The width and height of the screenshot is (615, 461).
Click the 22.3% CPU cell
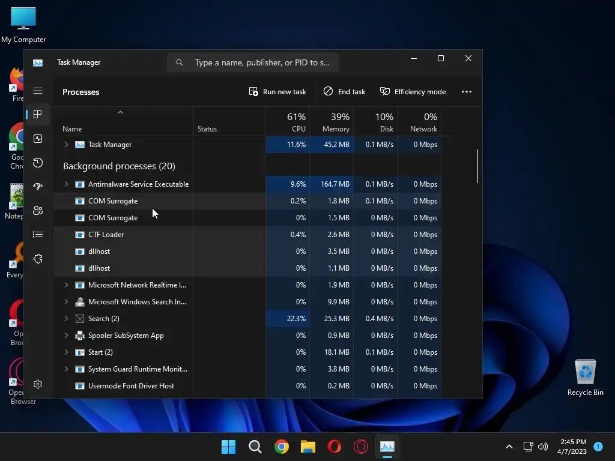(x=288, y=319)
